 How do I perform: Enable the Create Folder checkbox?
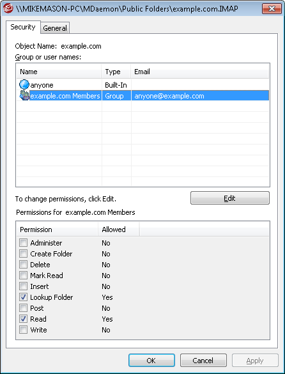pos(24,254)
